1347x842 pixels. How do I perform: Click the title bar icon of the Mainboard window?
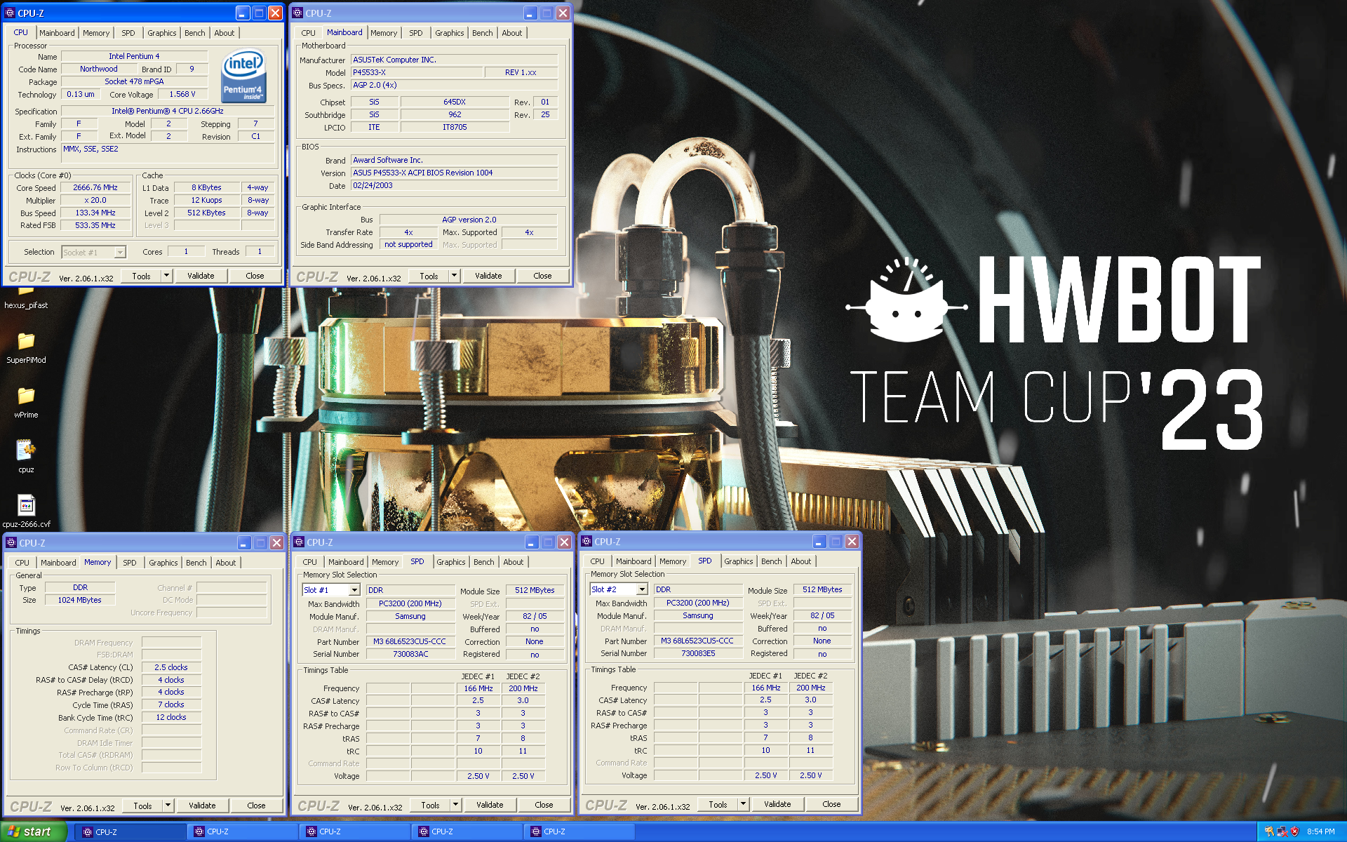297,13
